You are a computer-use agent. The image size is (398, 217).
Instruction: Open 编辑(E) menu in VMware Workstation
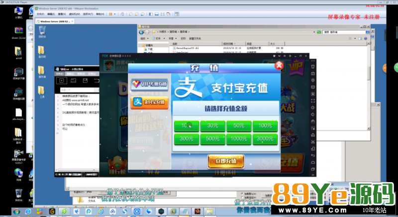[x=51, y=14]
